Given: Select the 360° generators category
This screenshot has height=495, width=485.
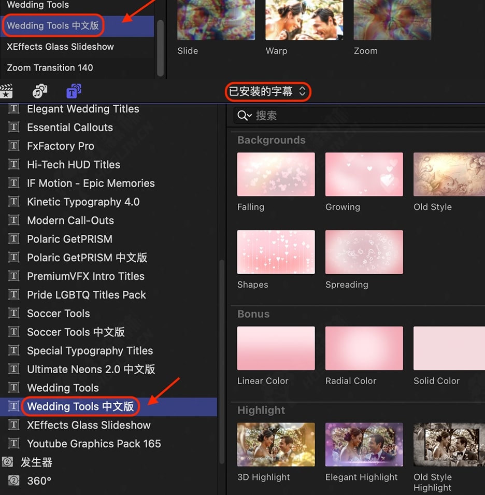Looking at the screenshot, I should pyautogui.click(x=108, y=481).
